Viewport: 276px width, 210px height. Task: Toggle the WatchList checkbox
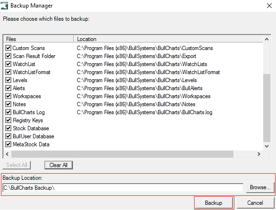(x=8, y=64)
